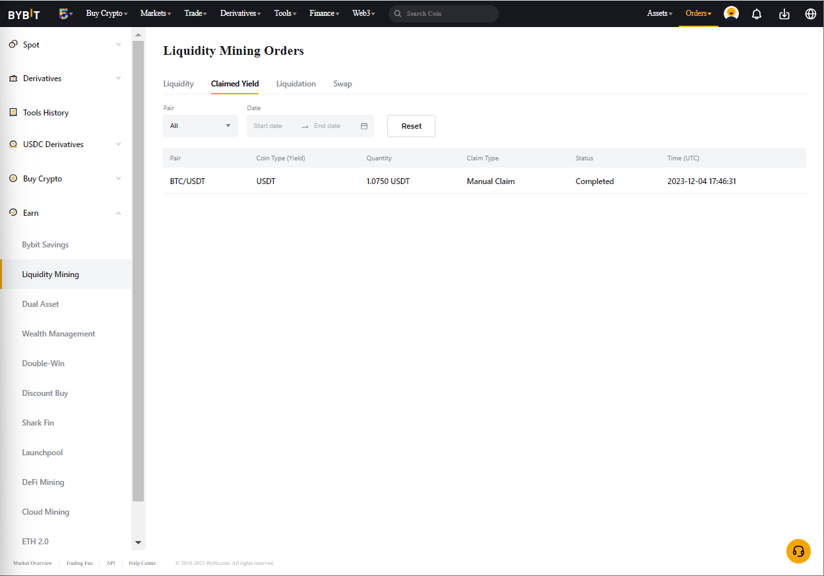Click the Search Coin input field
Screen dimensions: 824x576
pyautogui.click(x=449, y=14)
